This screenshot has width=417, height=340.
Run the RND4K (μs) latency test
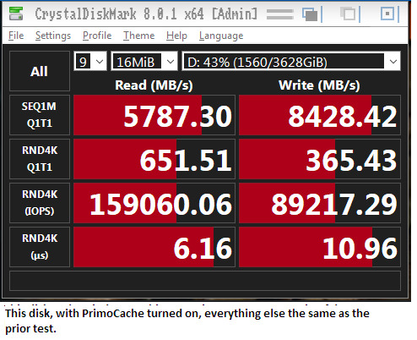[x=40, y=247]
